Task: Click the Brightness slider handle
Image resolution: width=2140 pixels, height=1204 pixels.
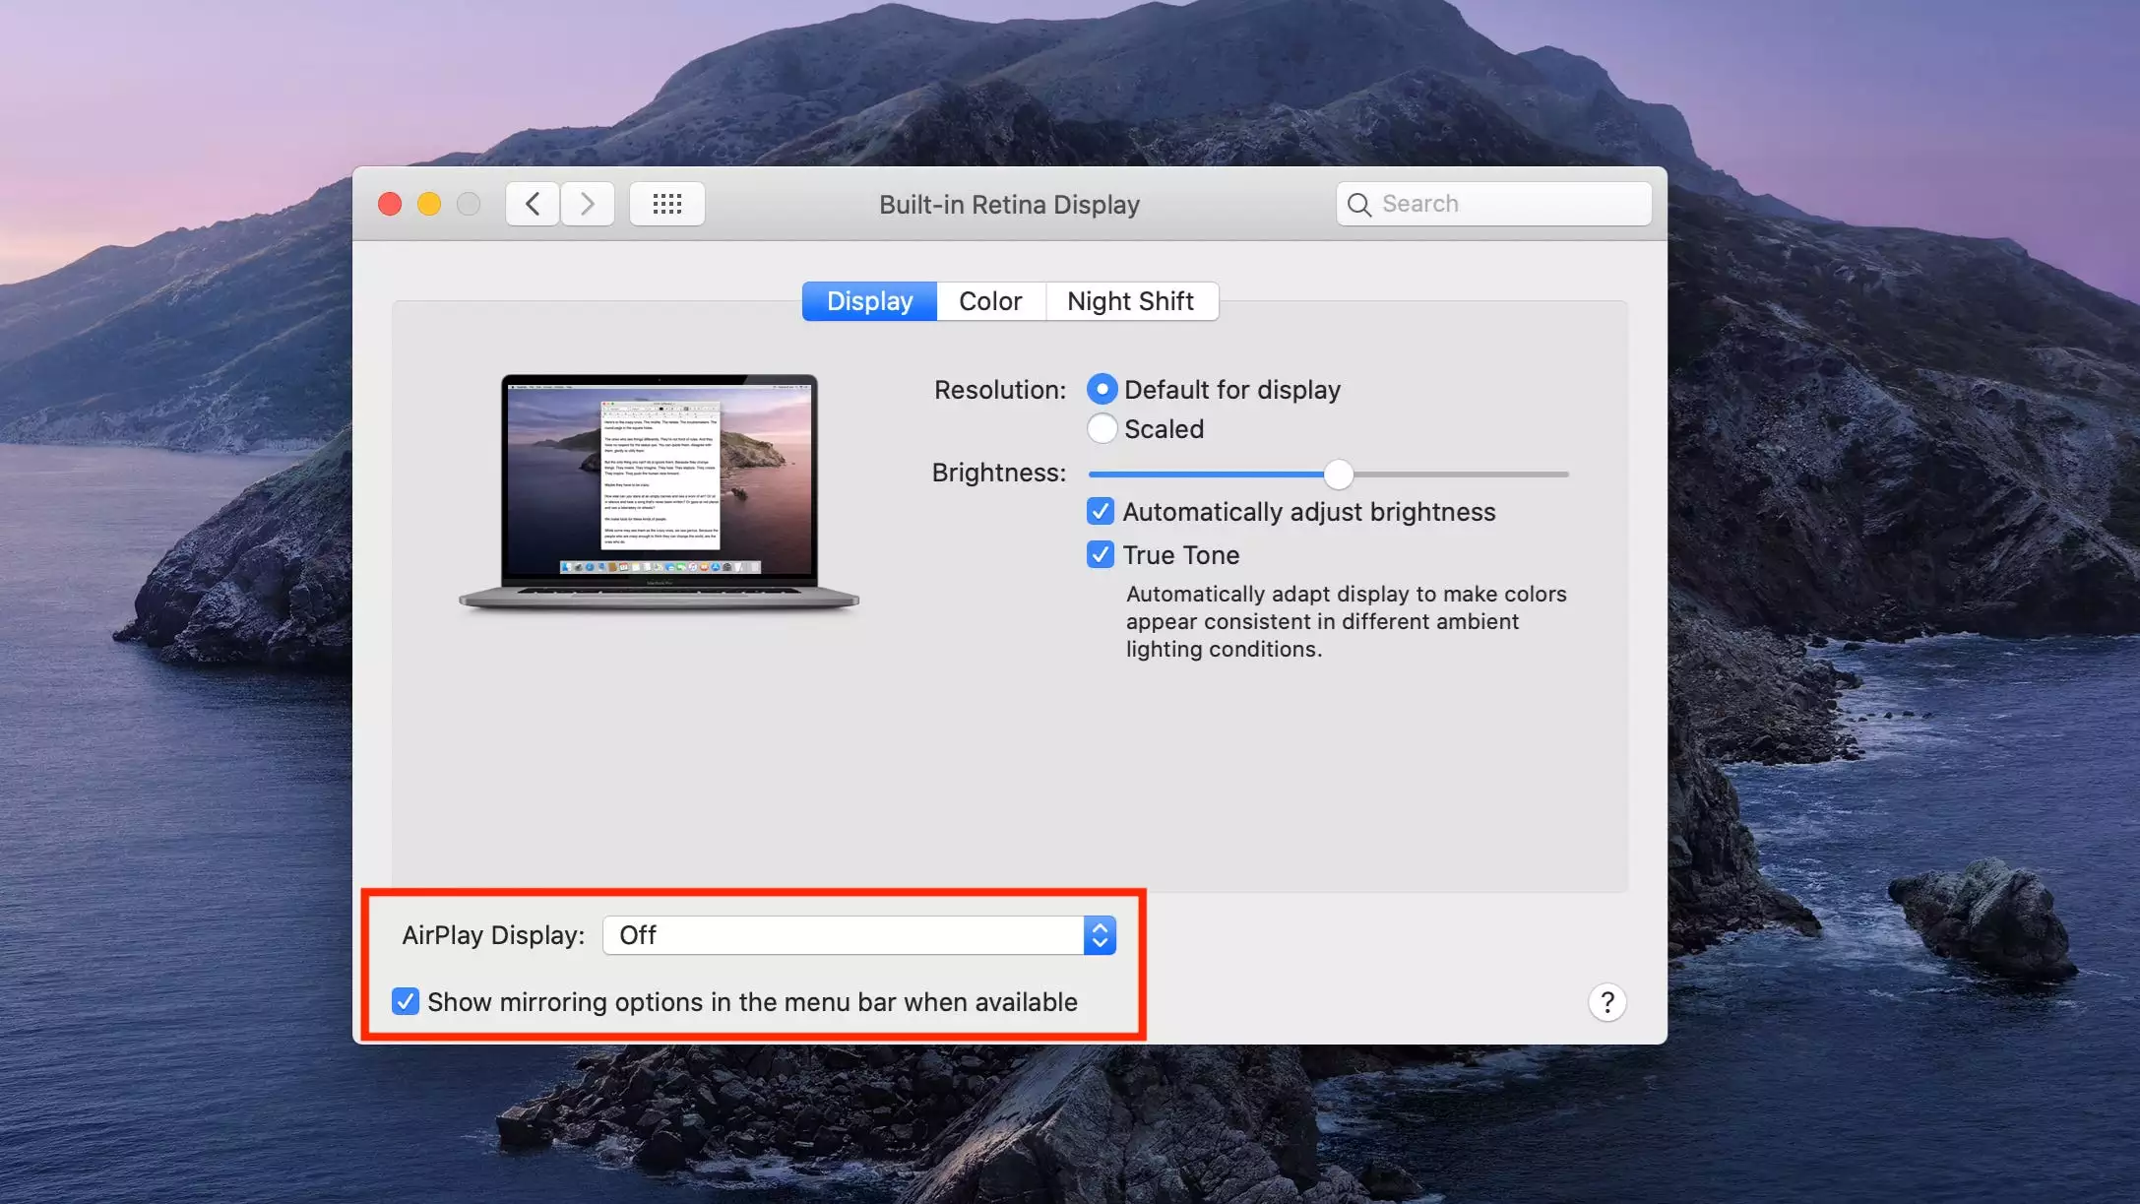Action: point(1338,475)
